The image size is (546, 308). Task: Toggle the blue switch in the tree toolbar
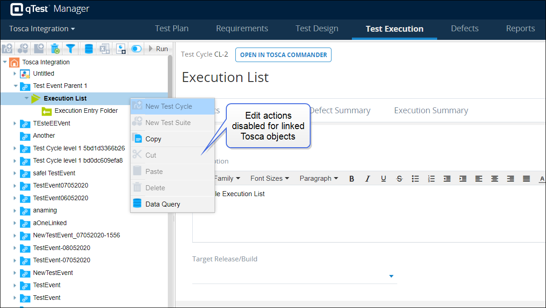pos(136,48)
